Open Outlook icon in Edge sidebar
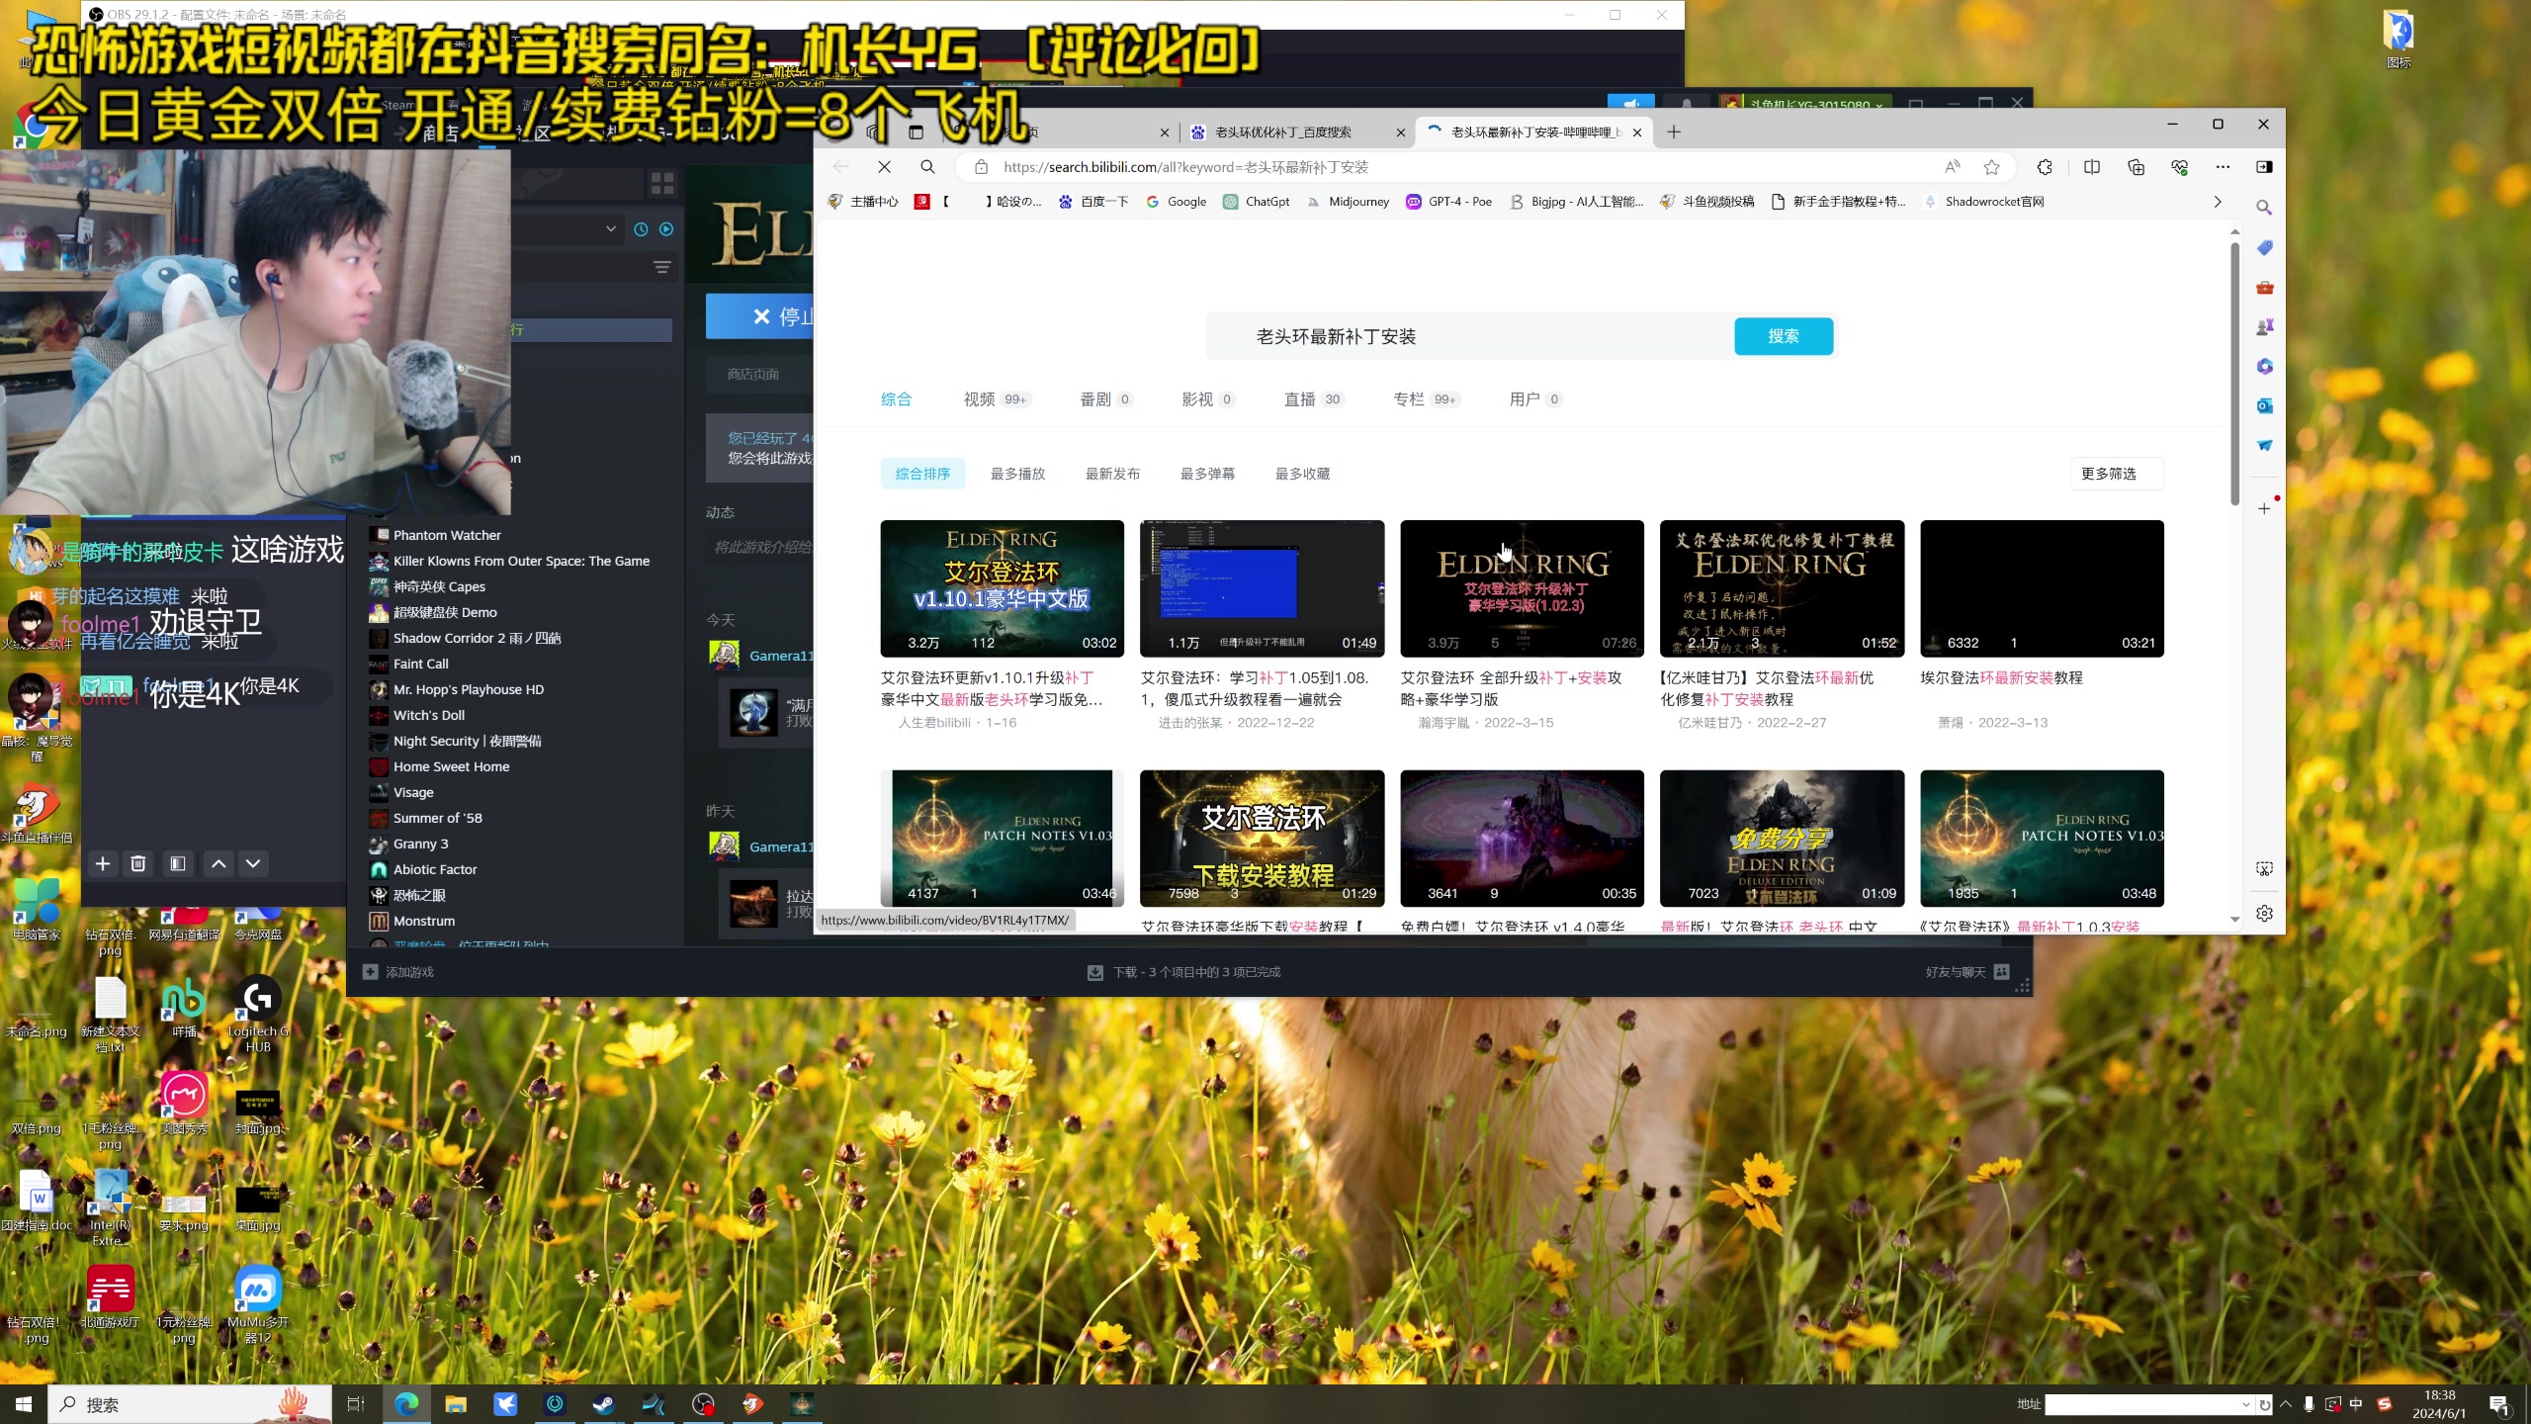Viewport: 2531px width, 1424px height. 2264,405
